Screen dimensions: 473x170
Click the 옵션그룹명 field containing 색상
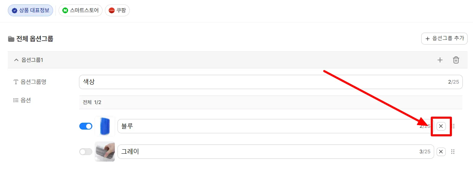271,82
